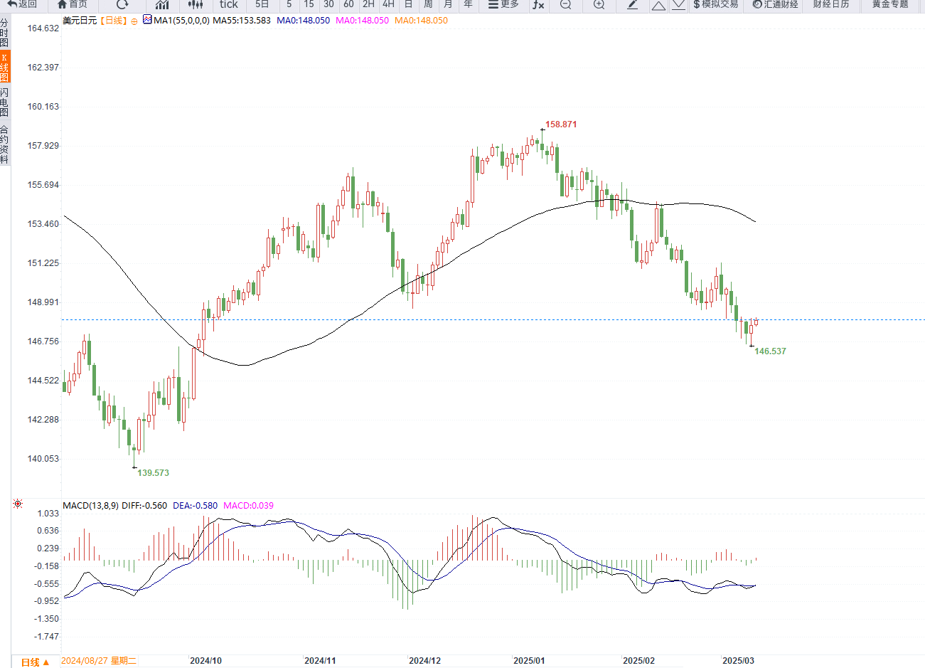
Task: Select the 分时图 side tab
Action: [x=5, y=33]
